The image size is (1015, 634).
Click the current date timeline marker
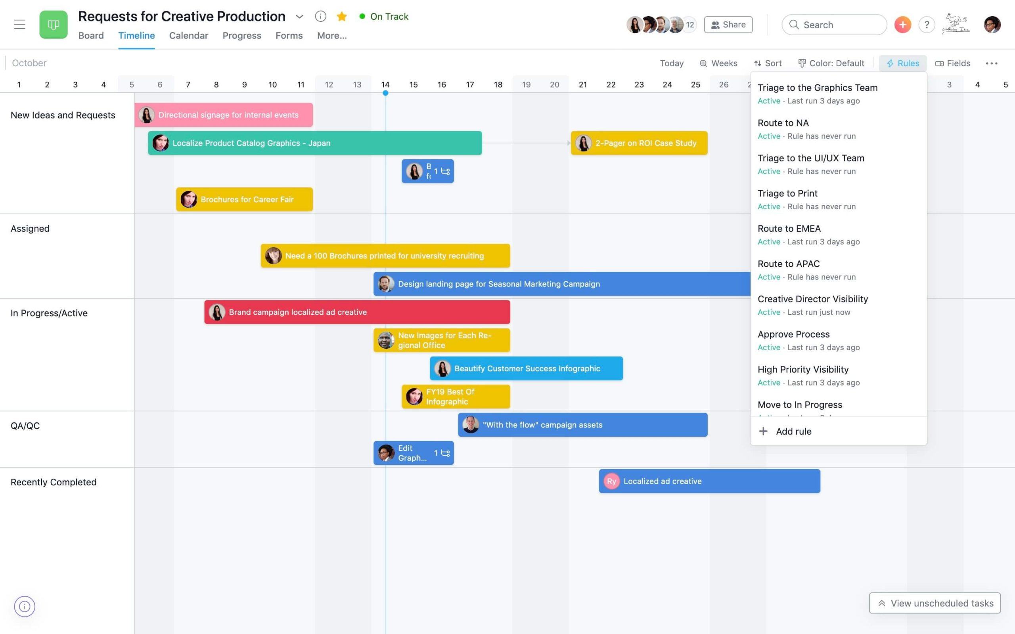[x=385, y=94]
